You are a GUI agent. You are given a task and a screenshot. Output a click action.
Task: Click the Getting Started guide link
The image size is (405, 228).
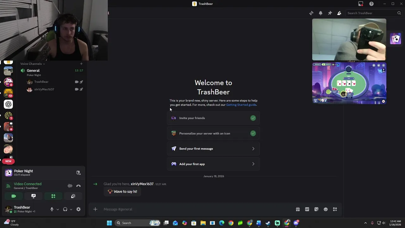coord(241,105)
